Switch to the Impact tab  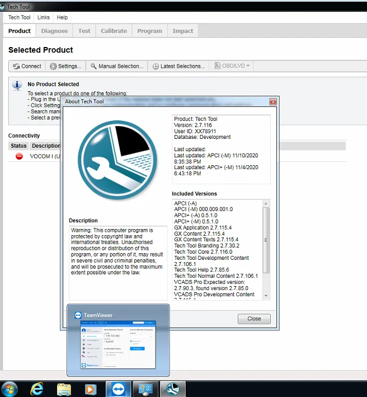point(182,31)
